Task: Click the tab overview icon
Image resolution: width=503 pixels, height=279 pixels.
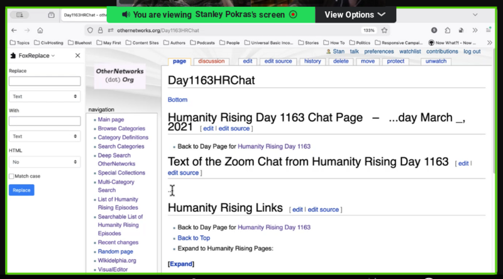Action: click(x=52, y=14)
